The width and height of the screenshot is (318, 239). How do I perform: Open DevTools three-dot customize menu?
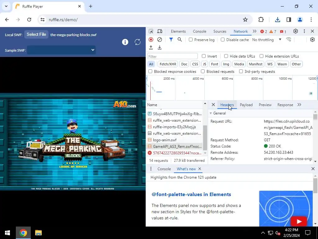click(x=304, y=31)
